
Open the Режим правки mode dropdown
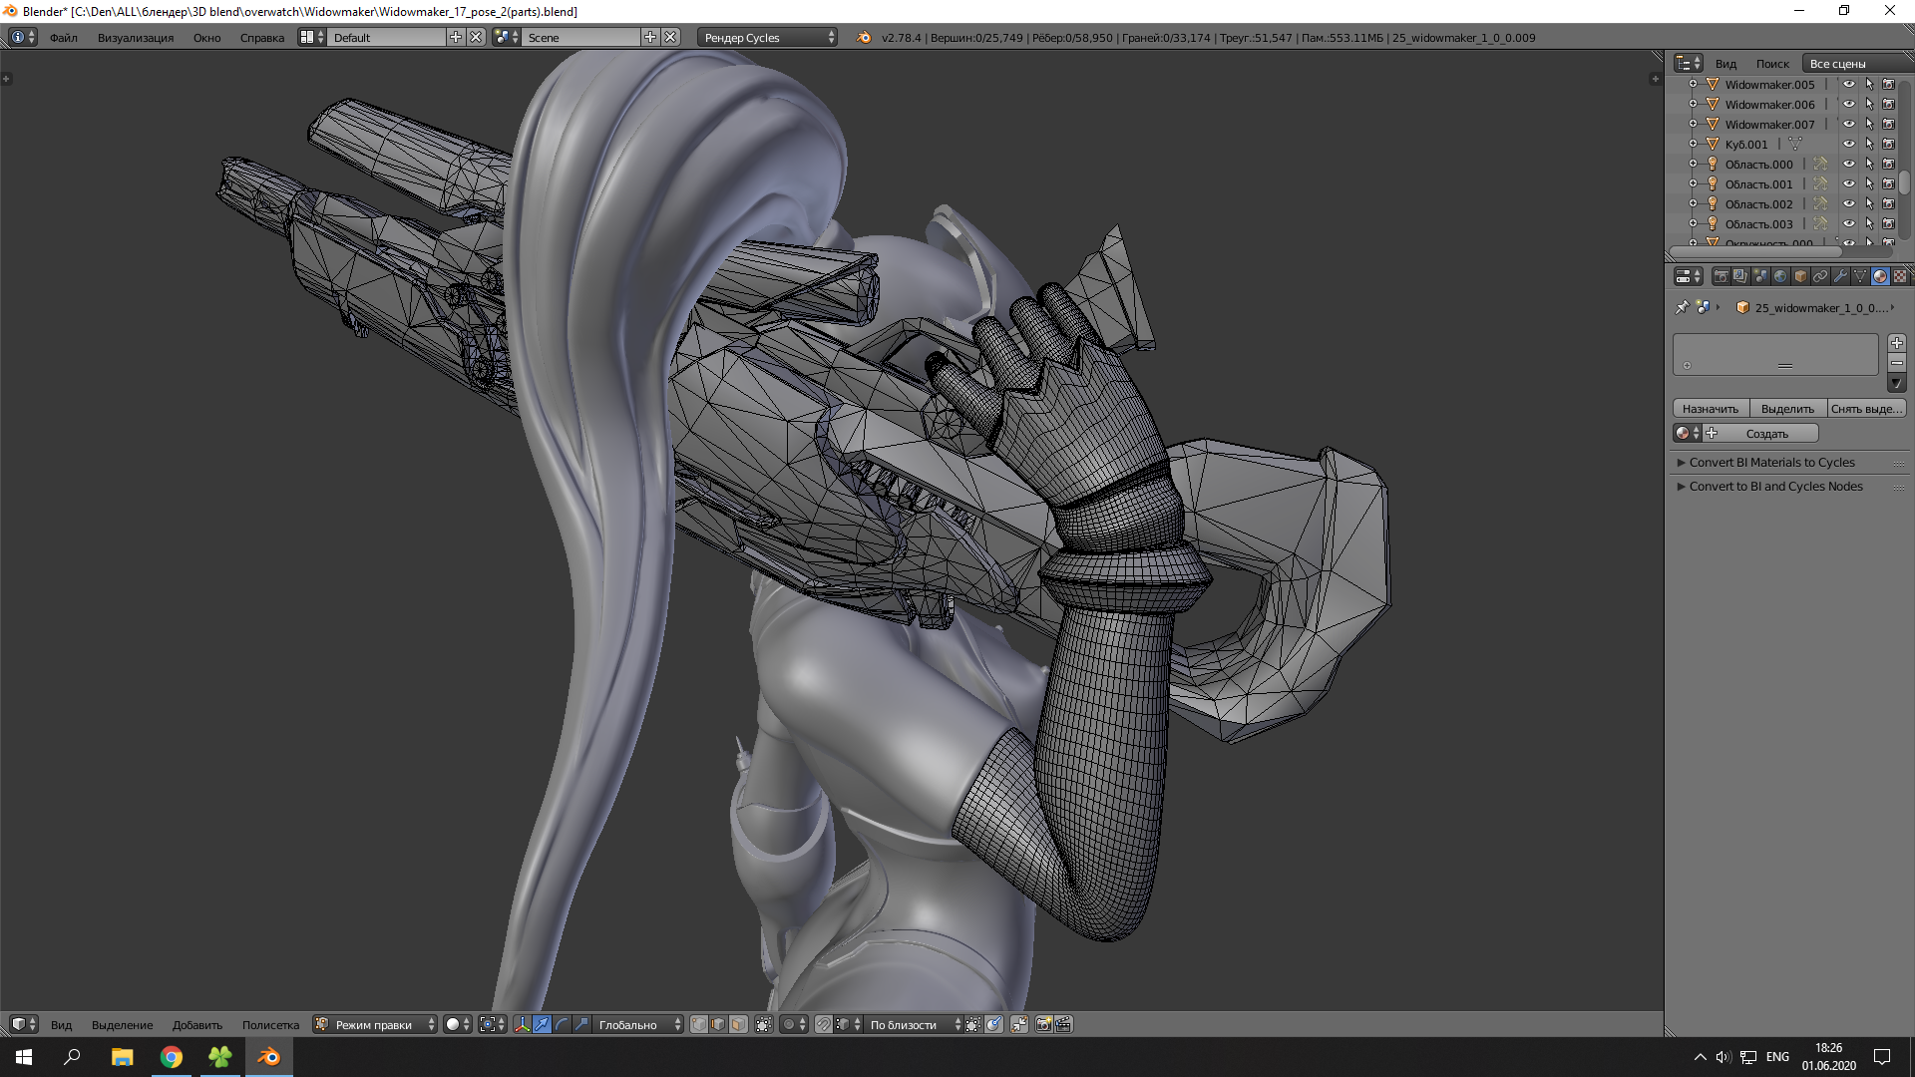coord(375,1024)
